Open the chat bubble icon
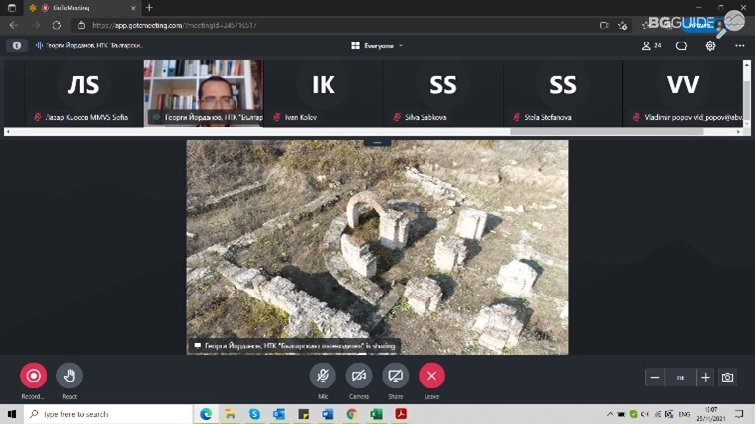Screen dimensions: 755x424 [x=681, y=45]
